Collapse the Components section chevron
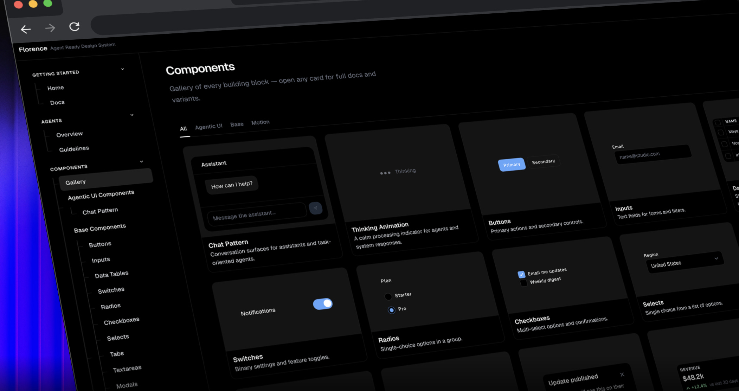 pyautogui.click(x=141, y=162)
